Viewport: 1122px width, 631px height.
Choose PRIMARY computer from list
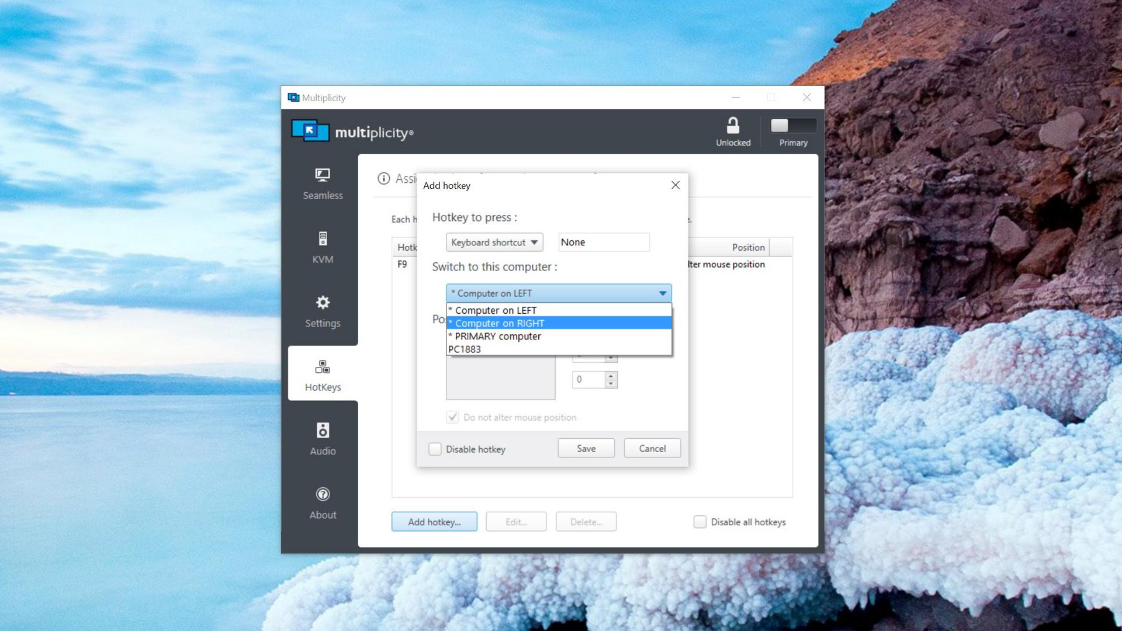[559, 337]
